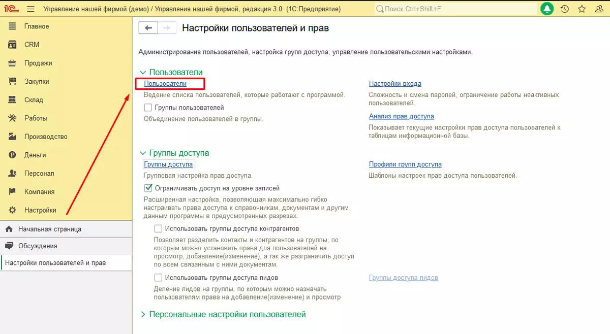This screenshot has height=334, width=610.
Task: Switch to Обсуждения tab
Action: (66, 246)
